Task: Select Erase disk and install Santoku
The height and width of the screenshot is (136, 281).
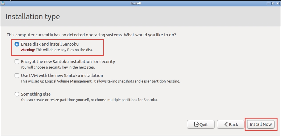Action: coord(17,44)
